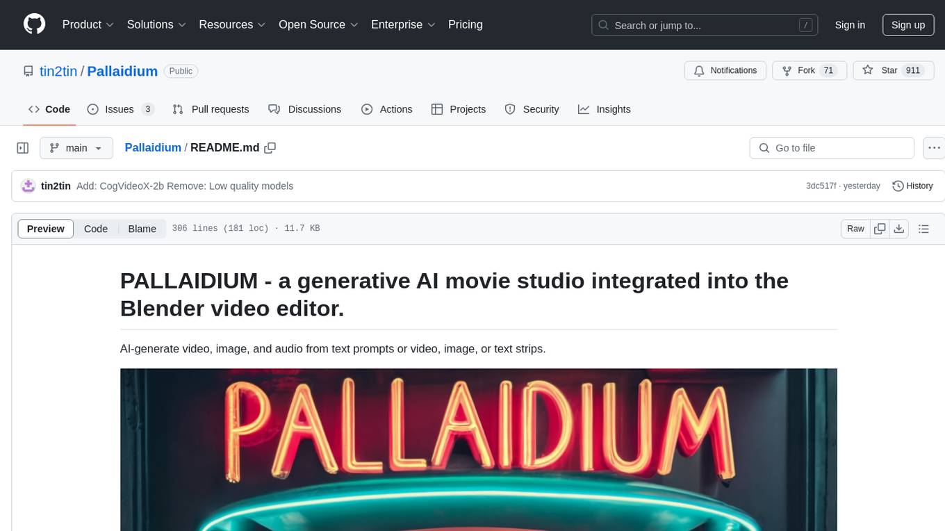
Task: Click the Public visibility badge
Action: point(181,71)
